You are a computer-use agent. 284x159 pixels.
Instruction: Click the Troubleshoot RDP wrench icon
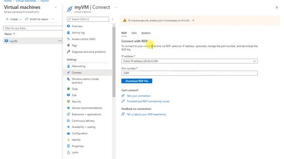(x=123, y=101)
